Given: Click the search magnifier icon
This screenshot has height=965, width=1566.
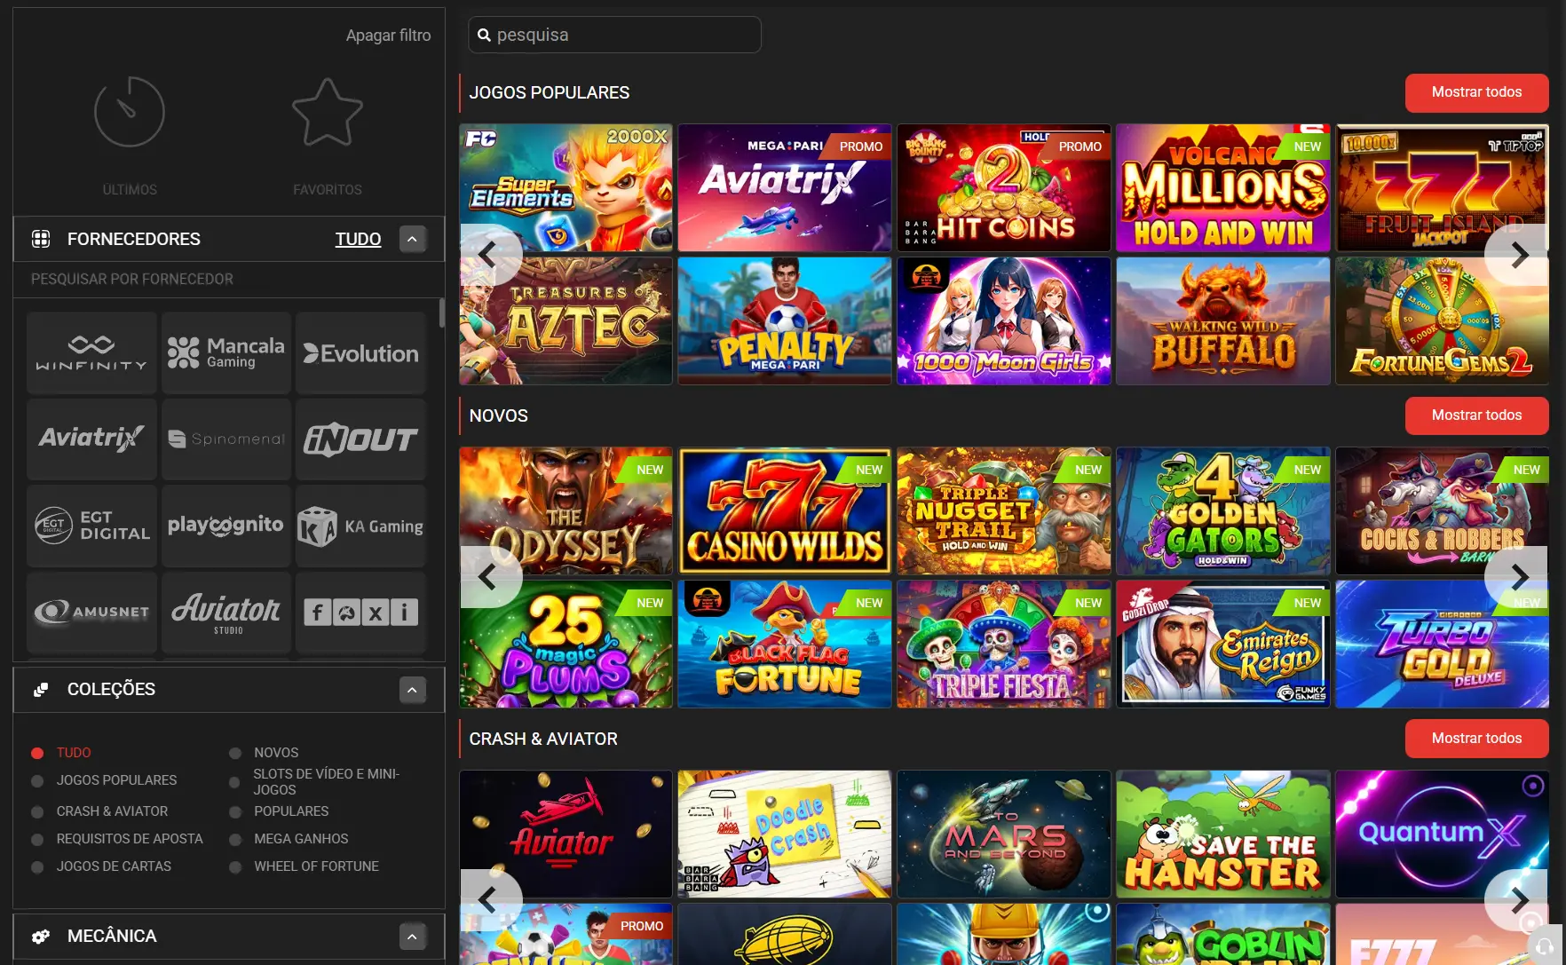Looking at the screenshot, I should click(x=484, y=36).
